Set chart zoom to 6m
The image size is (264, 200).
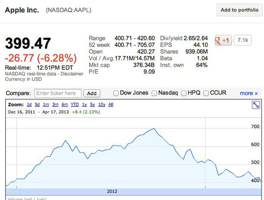coord(65,104)
